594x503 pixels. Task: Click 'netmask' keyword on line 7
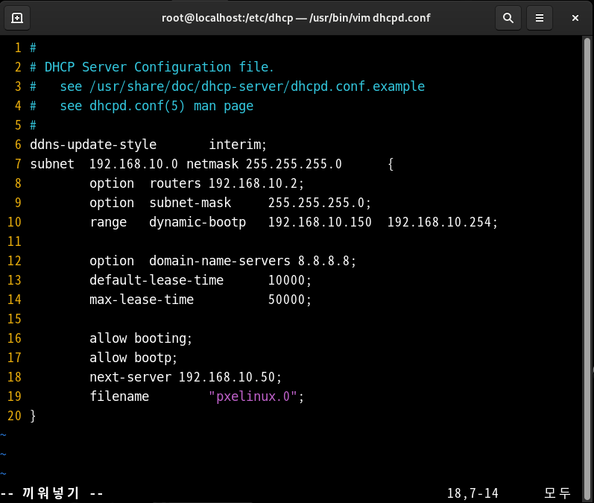212,164
